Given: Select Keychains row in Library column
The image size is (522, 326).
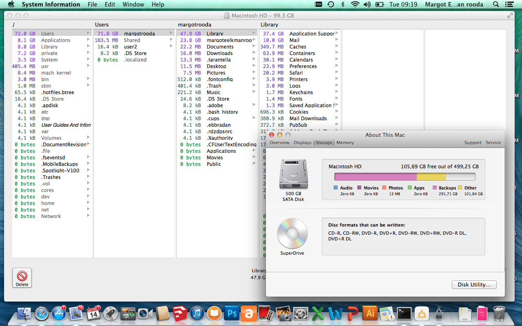Looking at the screenshot, I should 300,92.
